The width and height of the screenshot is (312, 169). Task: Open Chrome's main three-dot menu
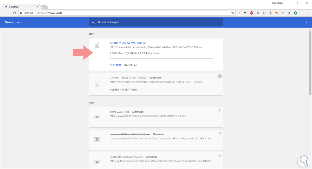[x=308, y=13]
